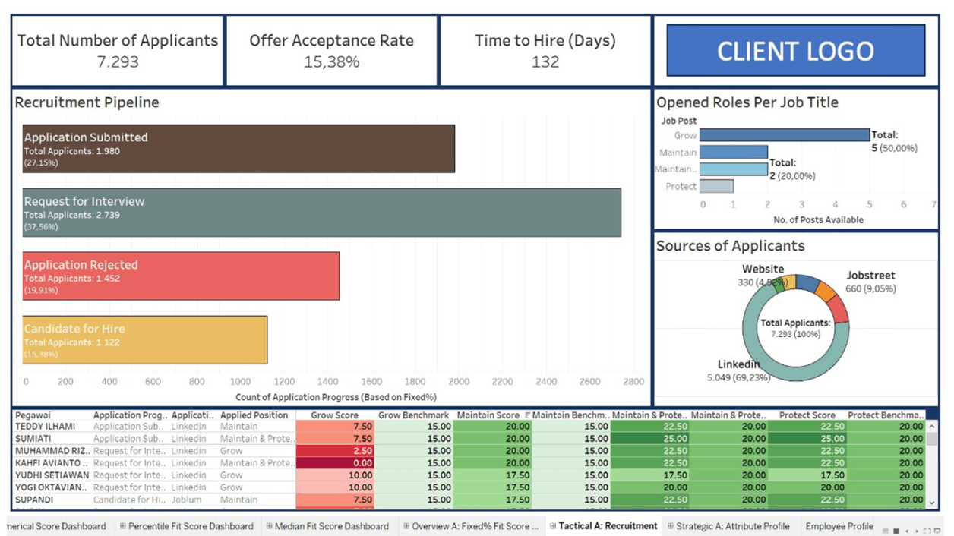Image resolution: width=954 pixels, height=536 pixels.
Task: Click the Employee Profile sheet tab
Action: click(x=839, y=526)
